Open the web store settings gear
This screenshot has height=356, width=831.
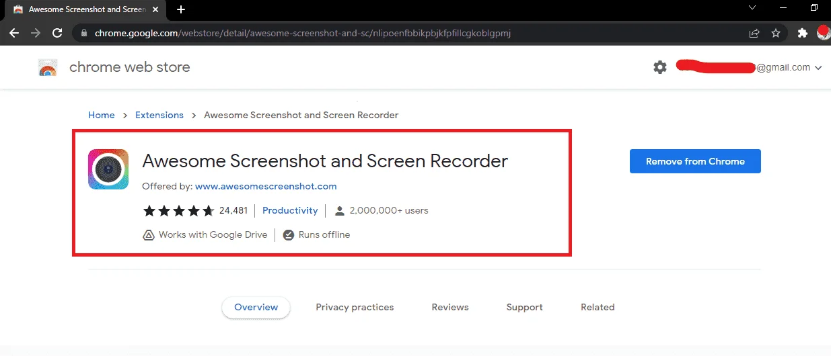pyautogui.click(x=660, y=67)
